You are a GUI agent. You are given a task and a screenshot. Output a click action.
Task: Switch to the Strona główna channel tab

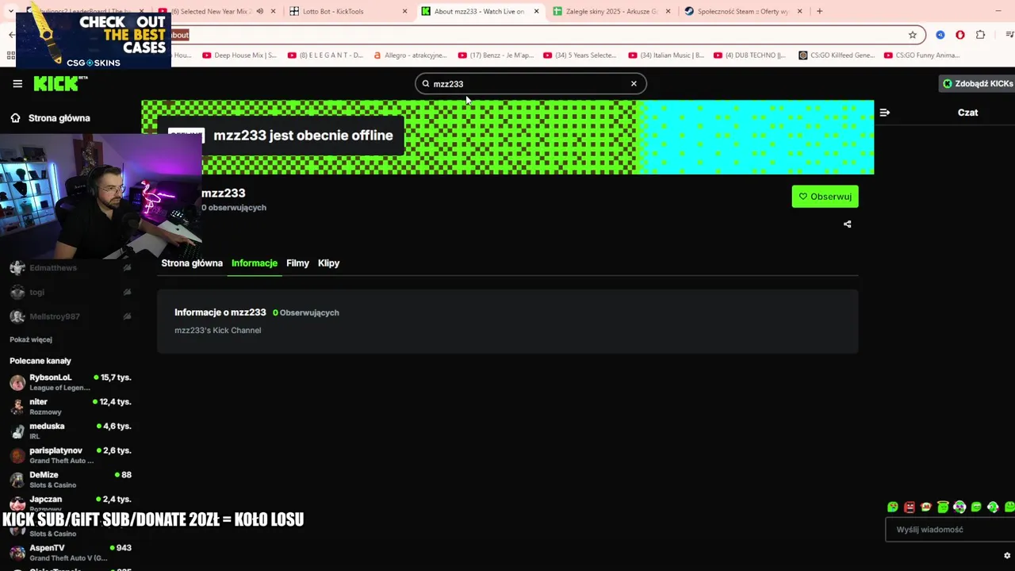pyautogui.click(x=192, y=263)
